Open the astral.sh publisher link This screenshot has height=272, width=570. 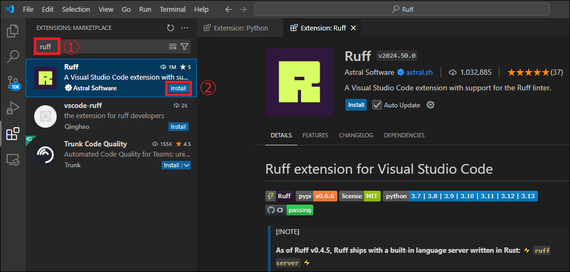(420, 72)
